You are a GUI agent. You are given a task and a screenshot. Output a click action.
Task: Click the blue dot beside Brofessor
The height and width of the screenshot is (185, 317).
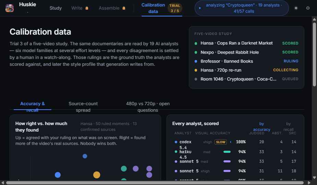coord(196,61)
